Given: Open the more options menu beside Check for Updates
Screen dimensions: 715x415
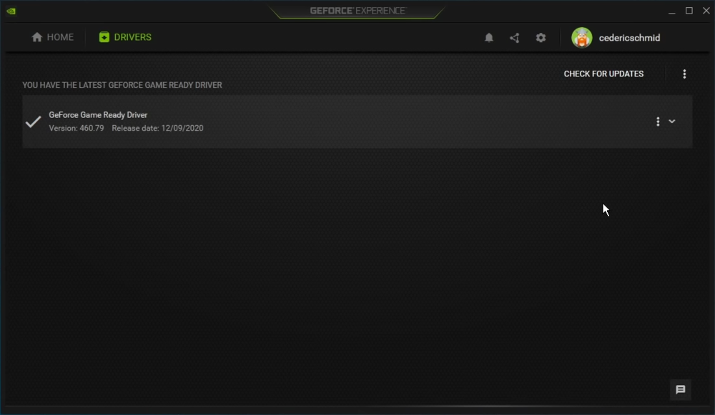Looking at the screenshot, I should pyautogui.click(x=684, y=74).
